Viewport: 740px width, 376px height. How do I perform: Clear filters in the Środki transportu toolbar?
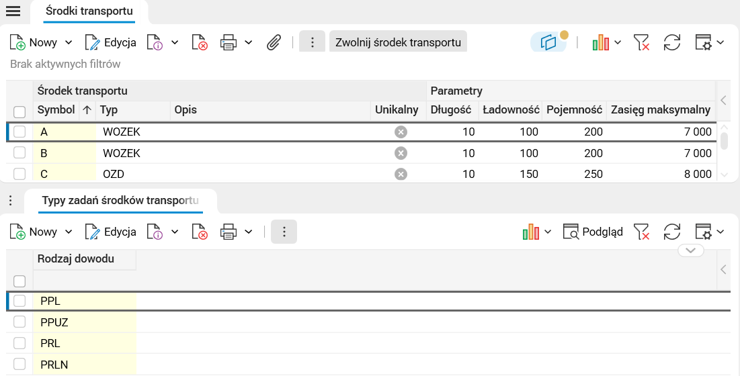[x=642, y=43]
